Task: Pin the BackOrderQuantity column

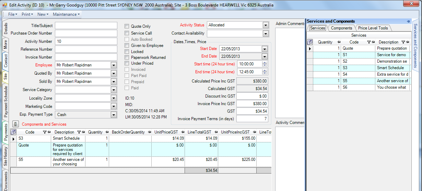Action: pyautogui.click(x=150, y=132)
